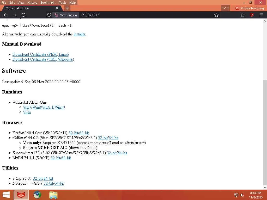Screen dimensions: 267x200
Task: Click the scrollbar down arrow
Action: [265, 187]
